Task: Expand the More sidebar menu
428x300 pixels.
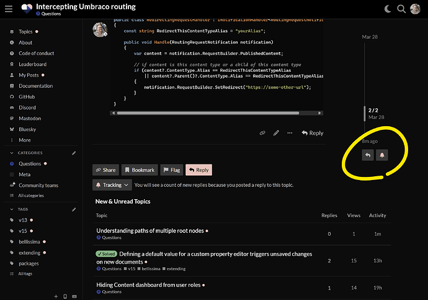Action: click(x=25, y=140)
